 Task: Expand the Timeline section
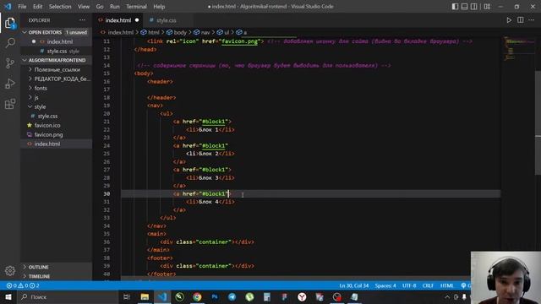(57, 276)
